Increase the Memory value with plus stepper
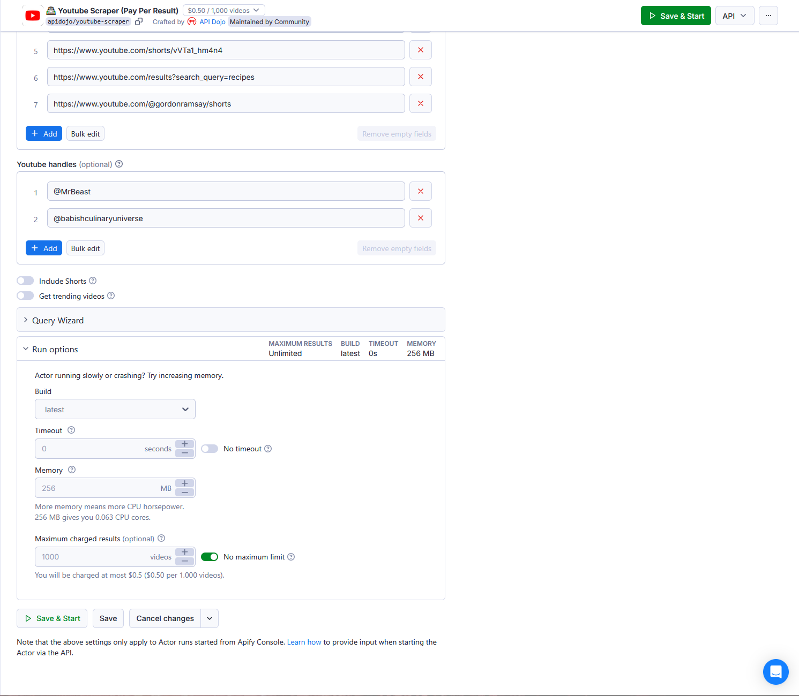This screenshot has width=799, height=696. pos(185,483)
